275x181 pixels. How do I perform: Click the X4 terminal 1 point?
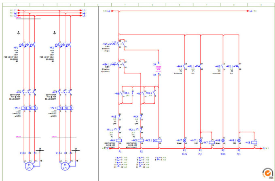tap(159, 63)
